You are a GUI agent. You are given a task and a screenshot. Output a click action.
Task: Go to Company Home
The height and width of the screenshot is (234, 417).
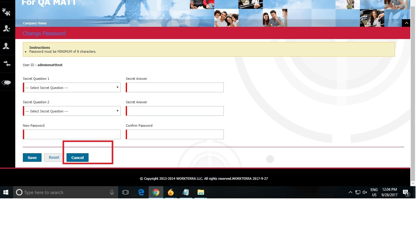34,23
